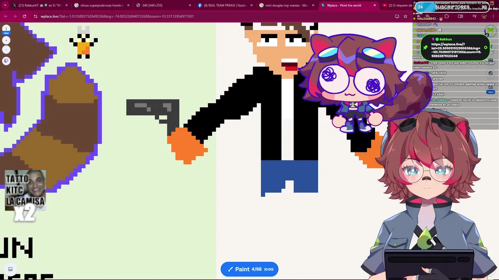This screenshot has width=499, height=280.
Task: Open the Twitch icon on left sidebar
Action: click(6, 61)
